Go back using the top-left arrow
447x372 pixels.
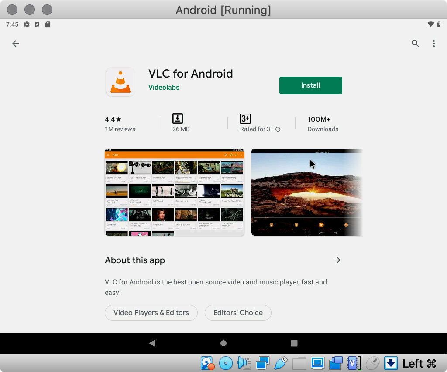tap(16, 44)
